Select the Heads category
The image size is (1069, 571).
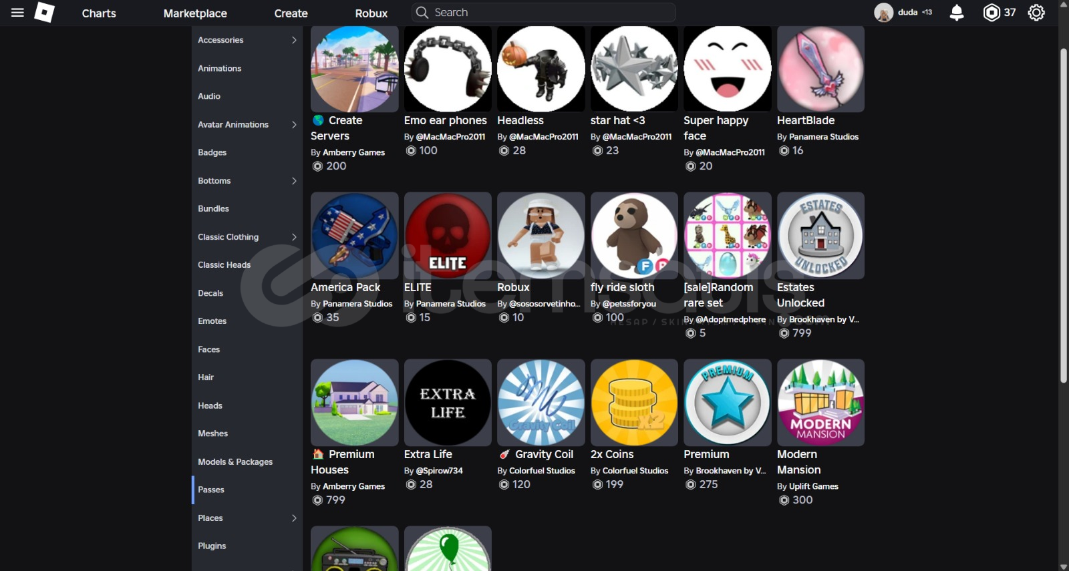tap(210, 405)
